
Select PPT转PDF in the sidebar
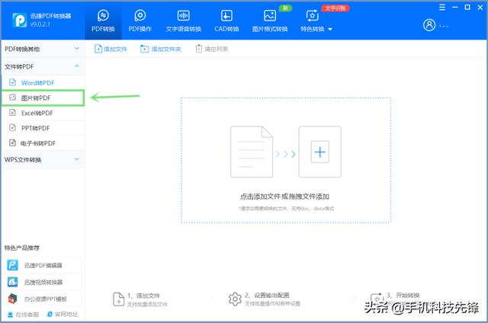point(43,128)
